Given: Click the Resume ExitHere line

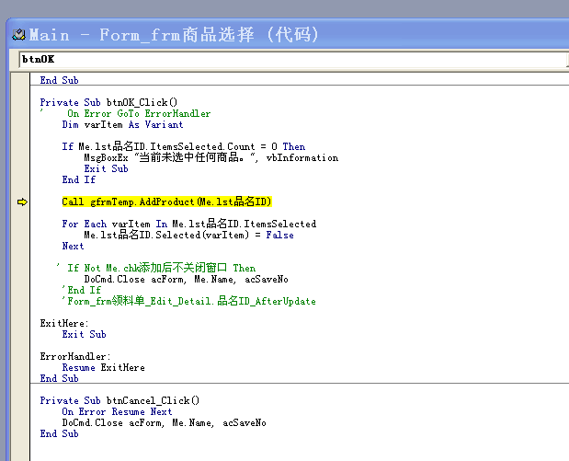Looking at the screenshot, I should pyautogui.click(x=104, y=367).
